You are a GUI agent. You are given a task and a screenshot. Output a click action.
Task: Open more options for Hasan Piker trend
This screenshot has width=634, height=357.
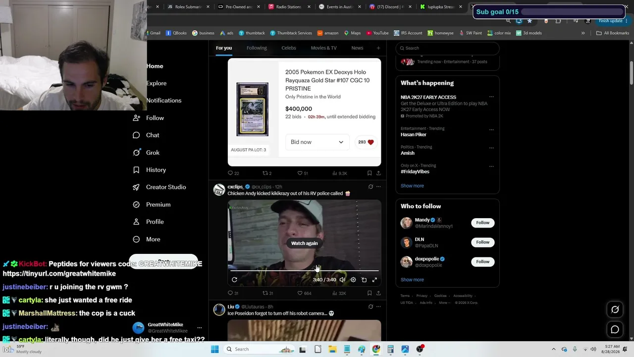pos(491,130)
